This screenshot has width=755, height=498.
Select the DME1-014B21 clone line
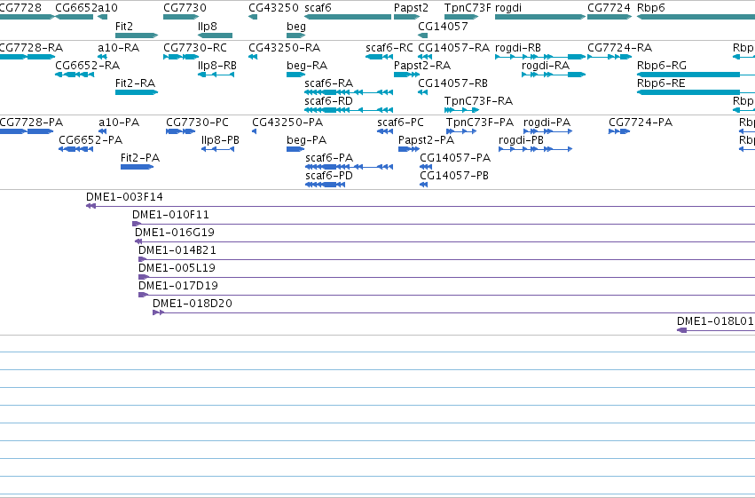[x=446, y=259]
